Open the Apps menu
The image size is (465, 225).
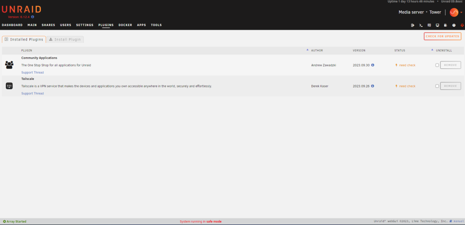(141, 25)
